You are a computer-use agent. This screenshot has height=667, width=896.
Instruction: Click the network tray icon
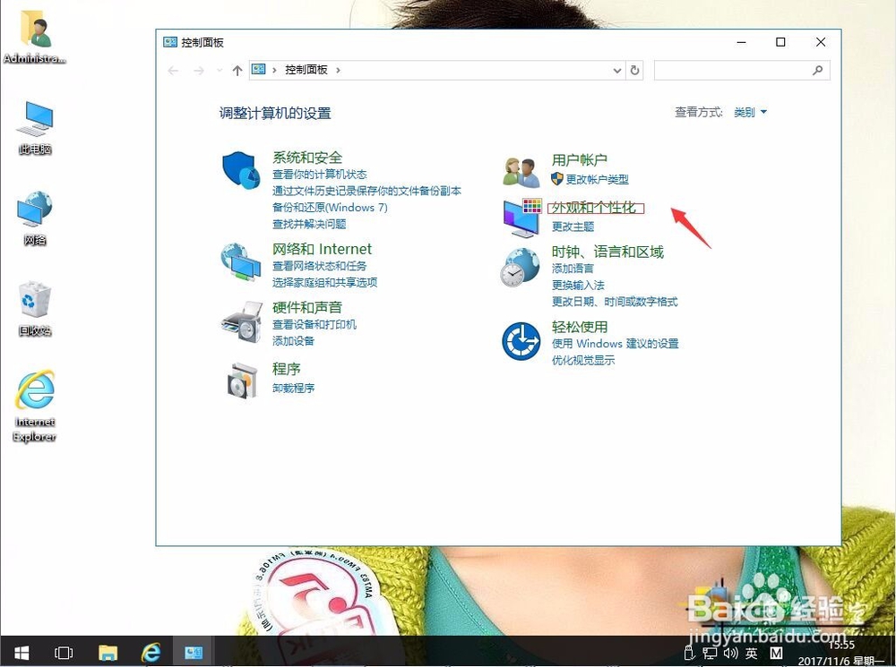(x=710, y=653)
